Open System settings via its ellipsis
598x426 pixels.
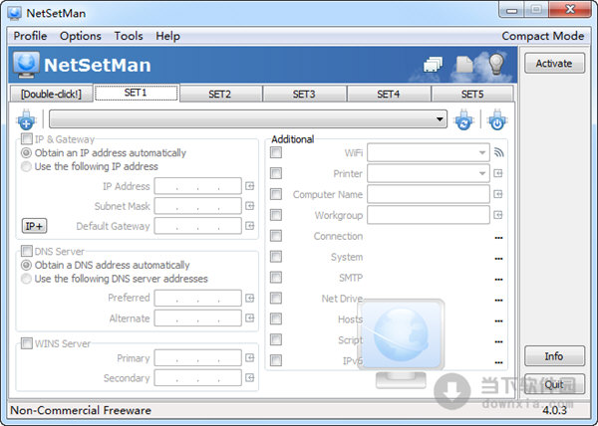coord(498,259)
